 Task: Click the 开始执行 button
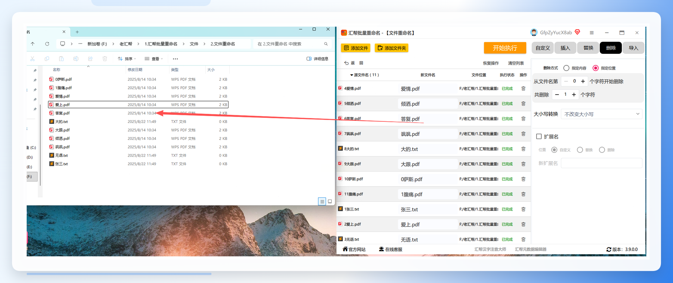coord(505,48)
